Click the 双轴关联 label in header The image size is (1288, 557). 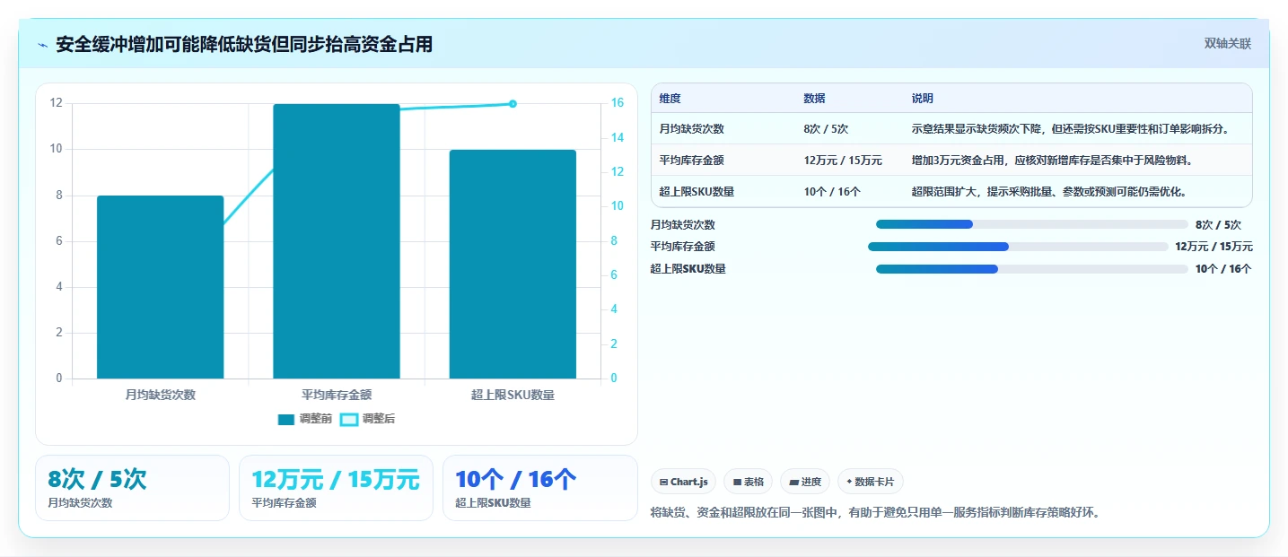[1227, 44]
